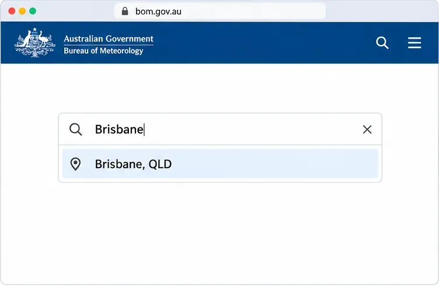Open the header search icon
This screenshot has width=439, height=286.
pos(382,43)
